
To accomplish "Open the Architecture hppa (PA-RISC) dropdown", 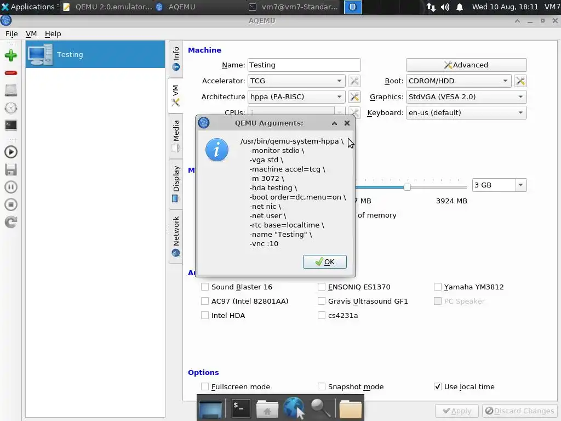I will click(296, 96).
